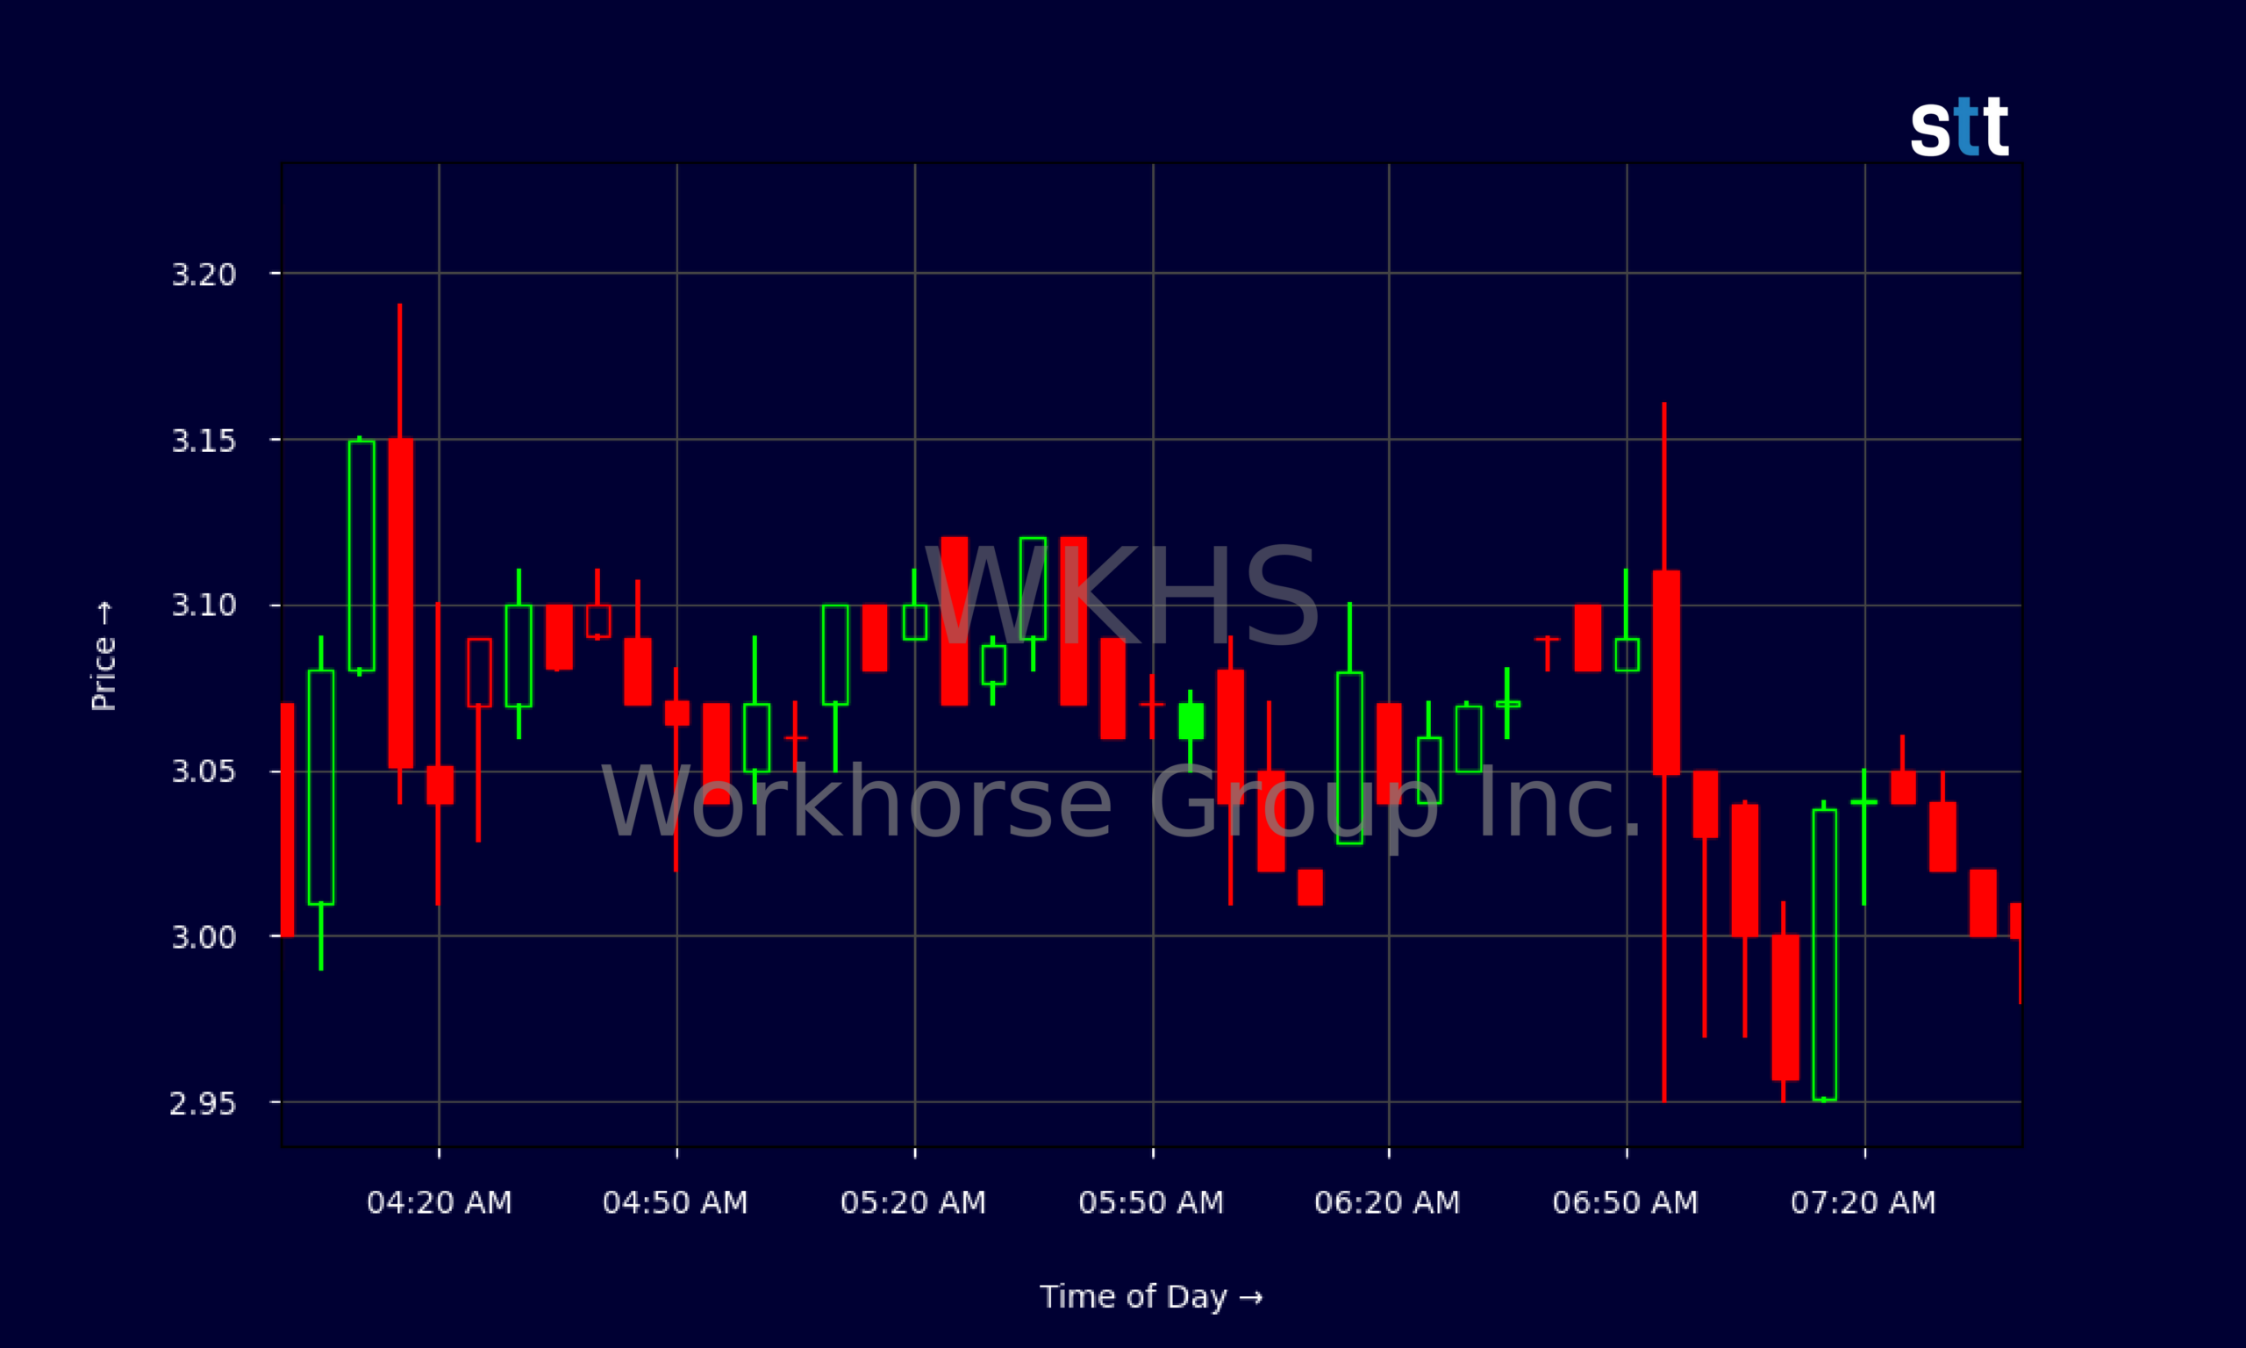Click the long green candle bottoming at 2.95
The height and width of the screenshot is (1348, 2246).
tap(1825, 954)
